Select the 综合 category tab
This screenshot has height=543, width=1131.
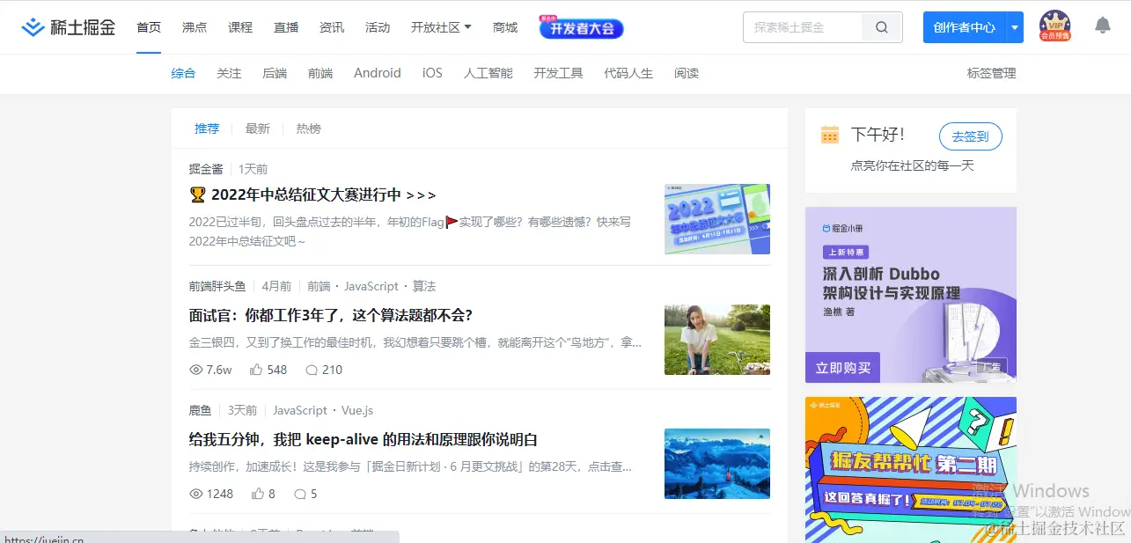pos(183,73)
